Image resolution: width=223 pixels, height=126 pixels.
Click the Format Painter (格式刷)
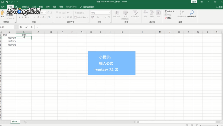tap(10, 18)
